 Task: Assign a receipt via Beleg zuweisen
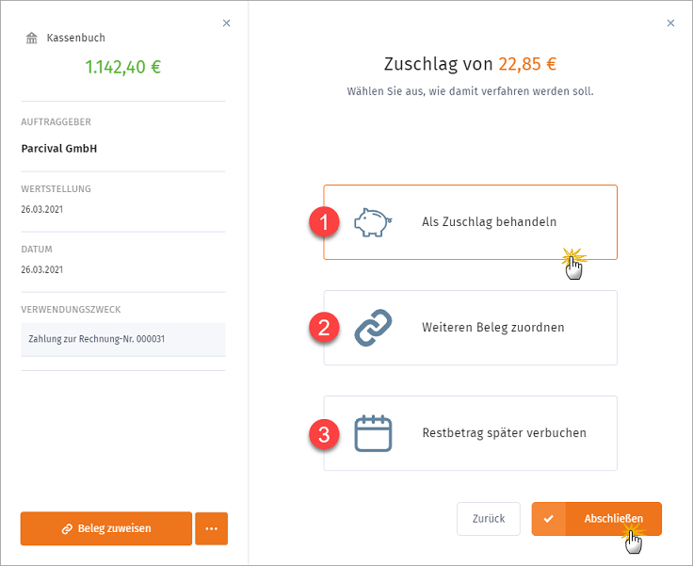point(106,529)
